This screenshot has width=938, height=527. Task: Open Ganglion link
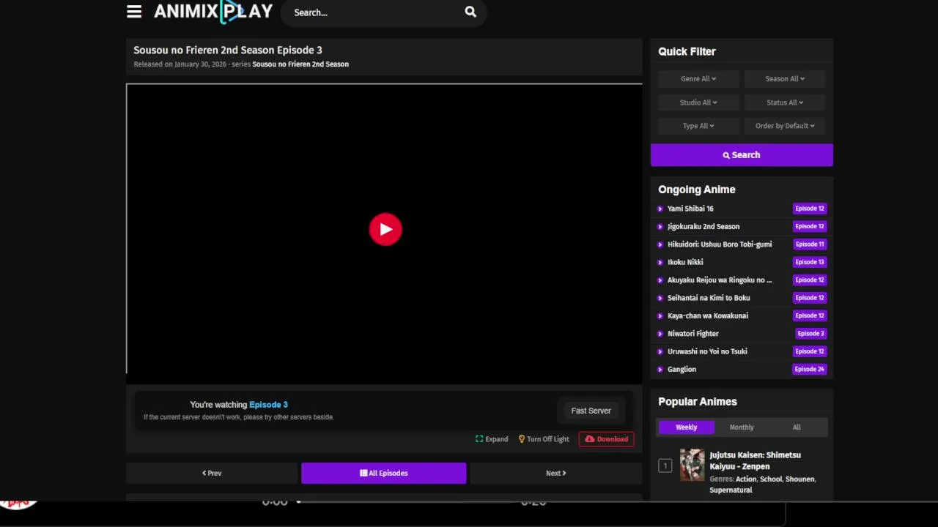coord(682,370)
